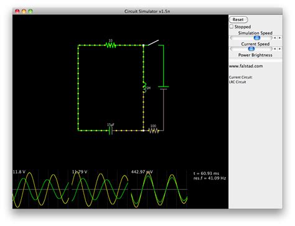Click the res.f = 41.09 Hz readout
Viewport: 295px width, 226px height.
[x=210, y=178]
